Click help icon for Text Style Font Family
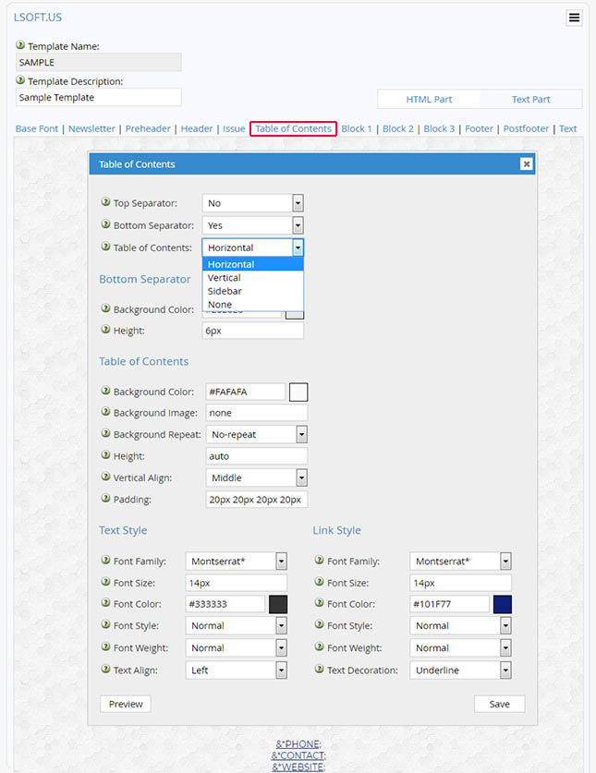This screenshot has height=773, width=596. [x=105, y=560]
